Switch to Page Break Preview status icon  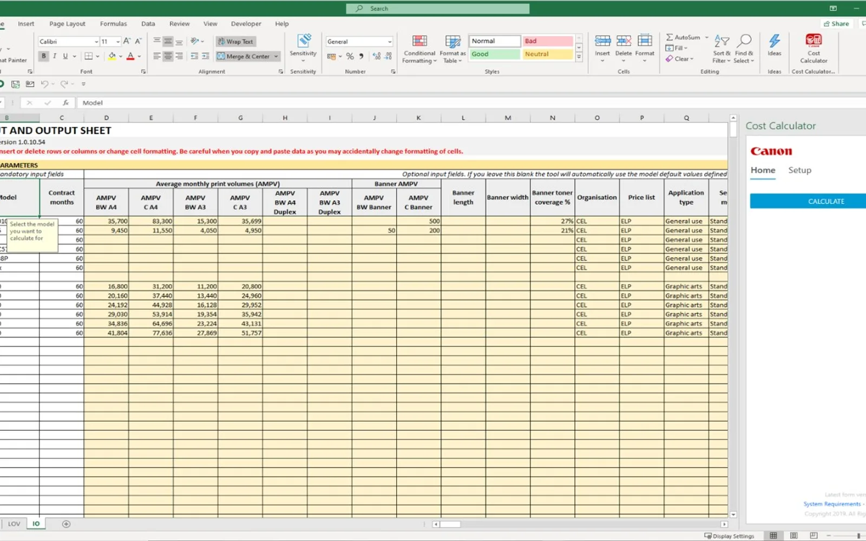[x=813, y=536]
